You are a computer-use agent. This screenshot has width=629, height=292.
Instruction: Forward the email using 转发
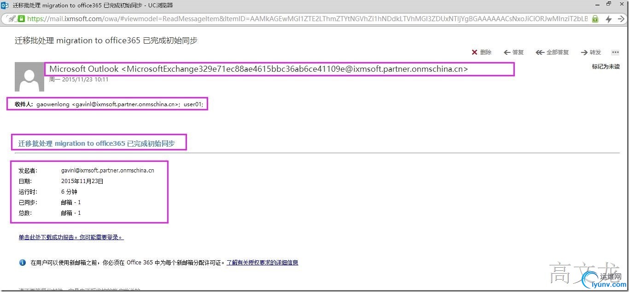(591, 52)
